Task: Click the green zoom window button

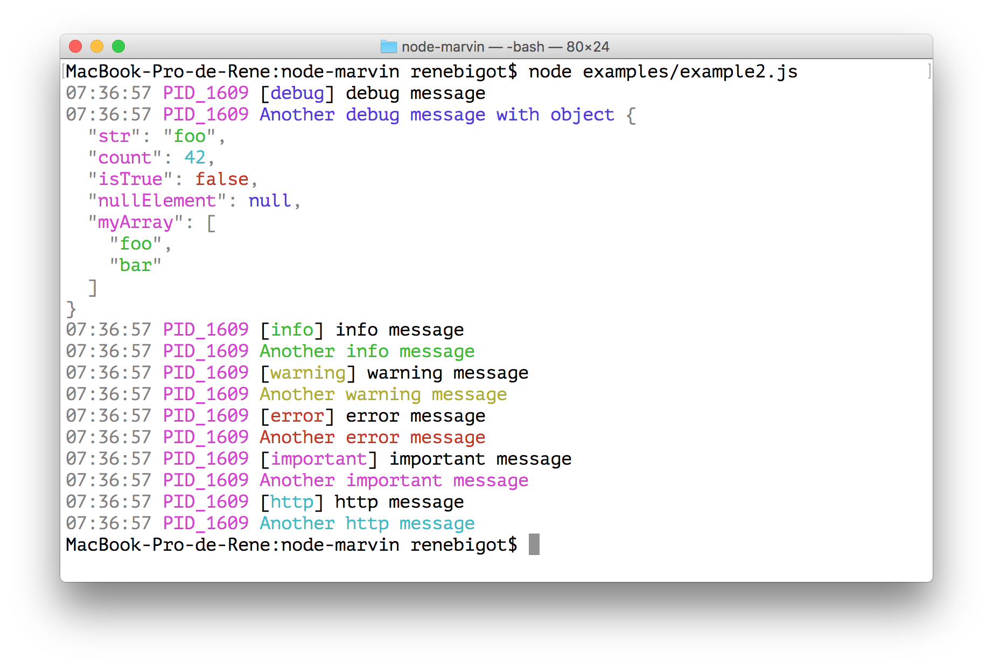Action: tap(118, 47)
